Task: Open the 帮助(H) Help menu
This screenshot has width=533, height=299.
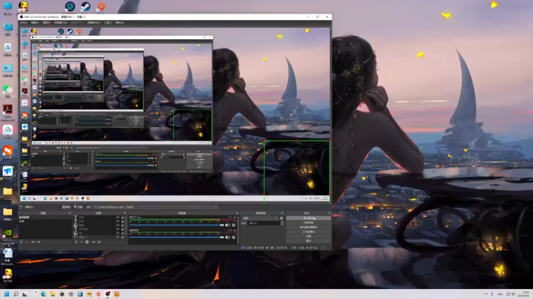Action: click(119, 23)
